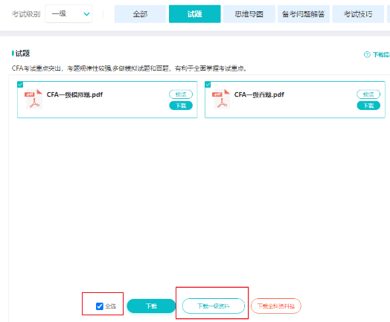Click the bottom teal 下载 button
Screen dimensions: 390x322
tap(151, 306)
